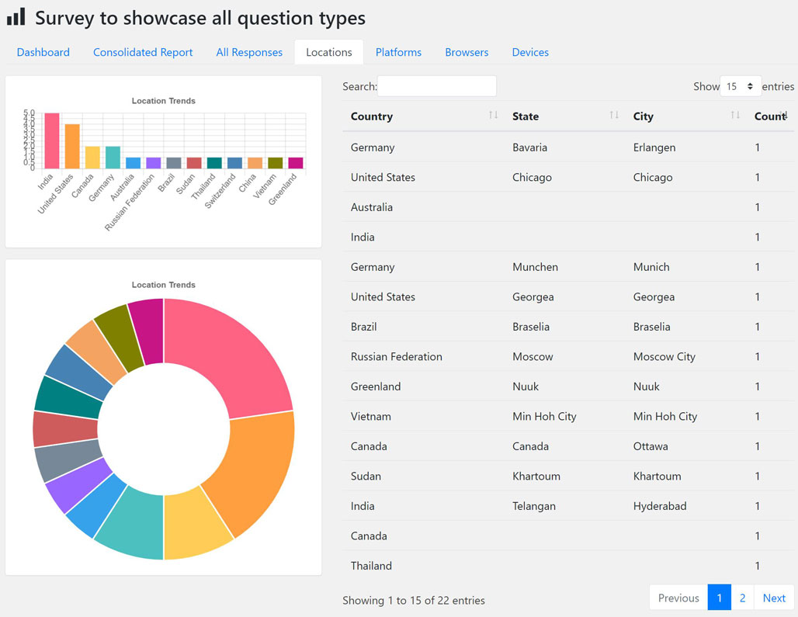Go back to the Dashboard tab

(x=43, y=52)
